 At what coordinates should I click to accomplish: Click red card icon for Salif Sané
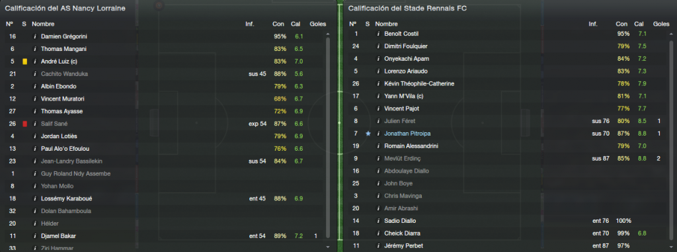(x=24, y=124)
